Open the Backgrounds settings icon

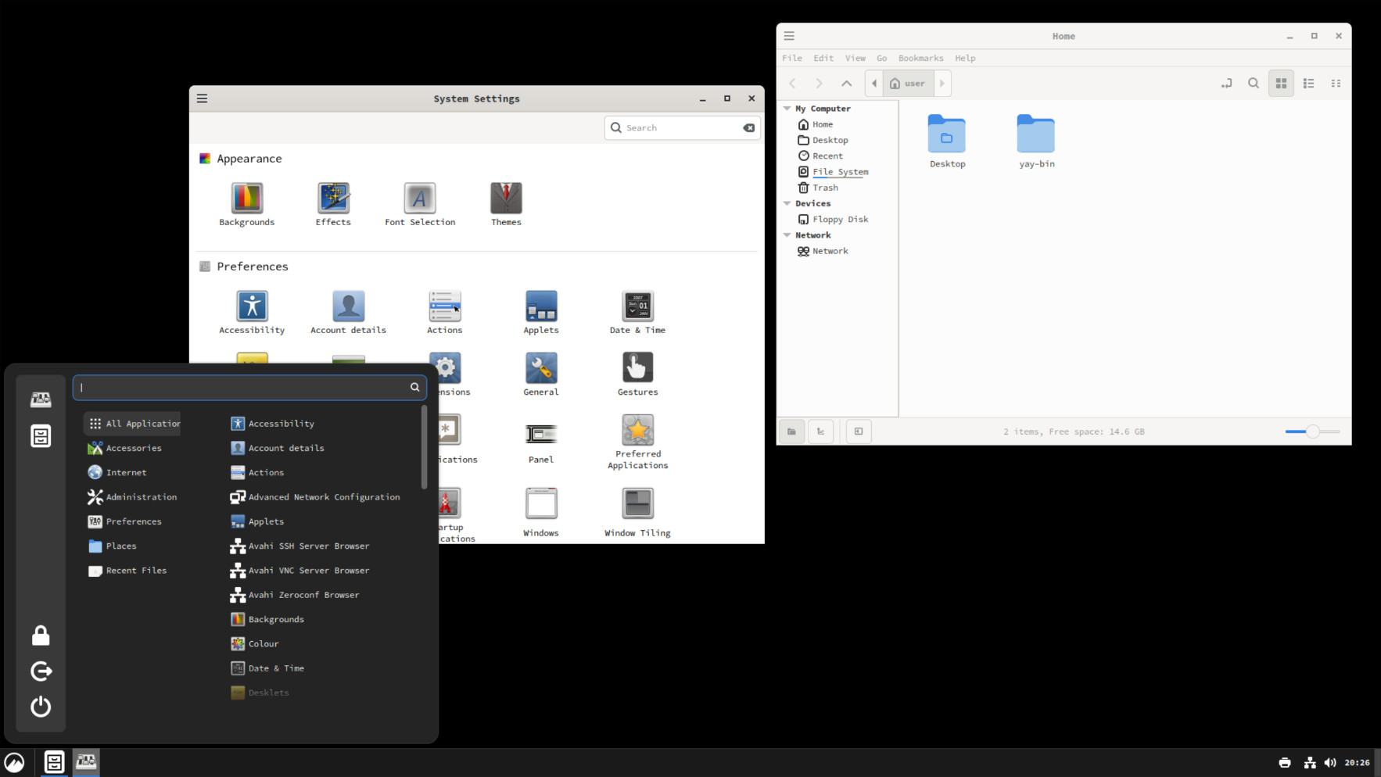(x=246, y=199)
